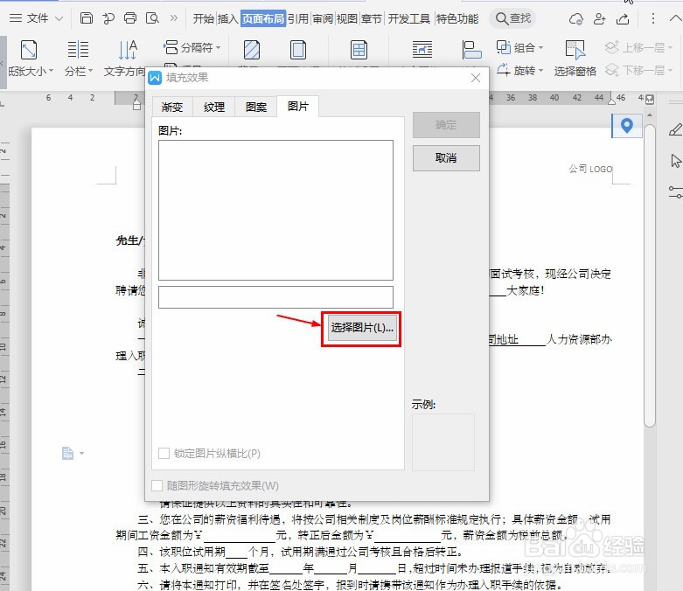683x591 pixels.
Task: Click the print icon
Action: (x=130, y=18)
